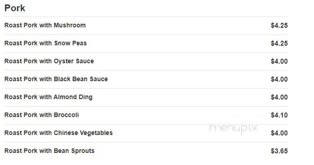Click the Almond Ding $4.00 price
The height and width of the screenshot is (165, 314).
[x=279, y=97]
